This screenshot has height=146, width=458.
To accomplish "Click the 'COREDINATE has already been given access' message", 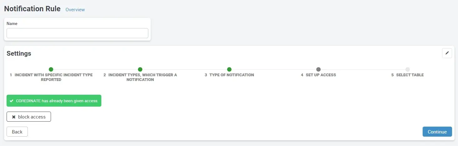I will coord(57,101).
